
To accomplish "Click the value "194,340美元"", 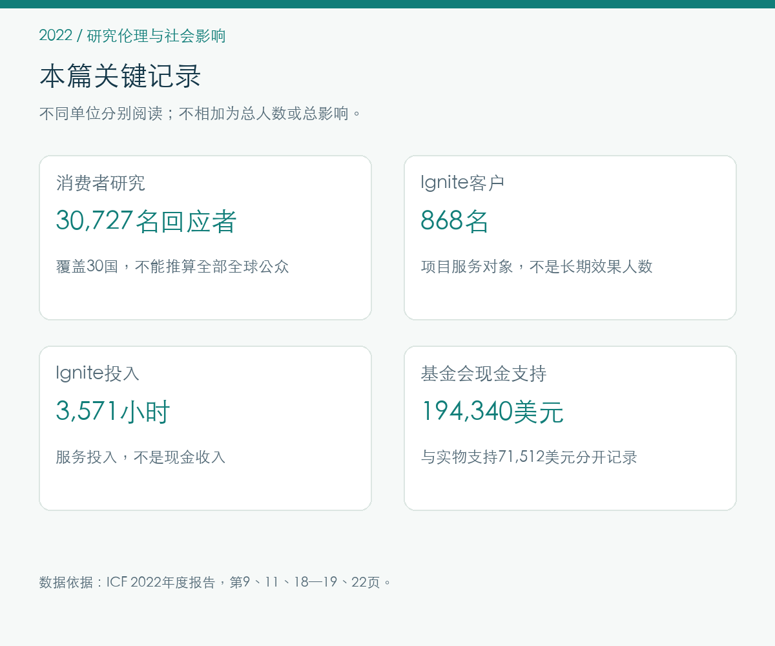I will coord(492,412).
